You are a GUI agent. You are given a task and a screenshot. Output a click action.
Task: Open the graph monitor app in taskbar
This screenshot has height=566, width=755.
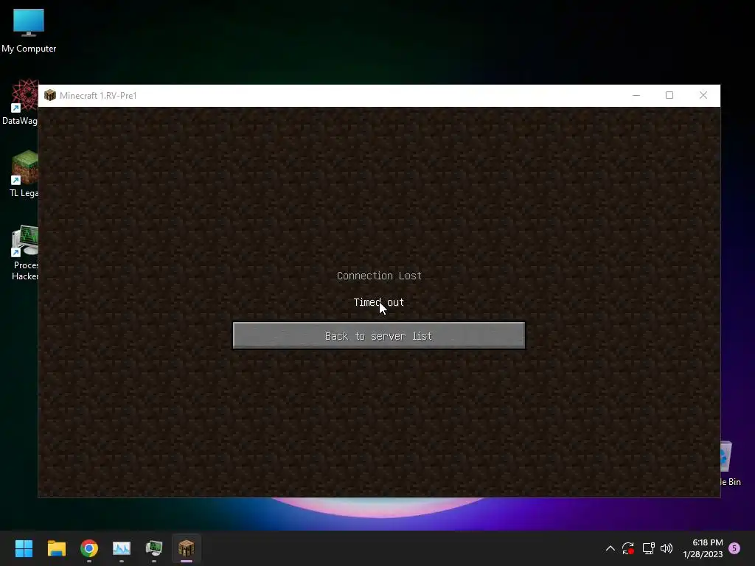(122, 548)
